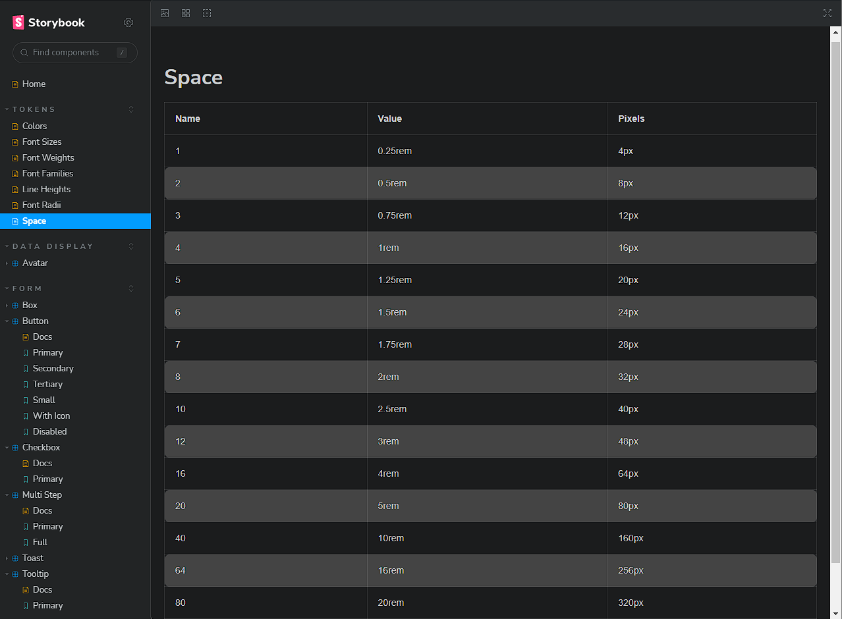
Task: Expand the Avatar component
Action: (x=6, y=263)
